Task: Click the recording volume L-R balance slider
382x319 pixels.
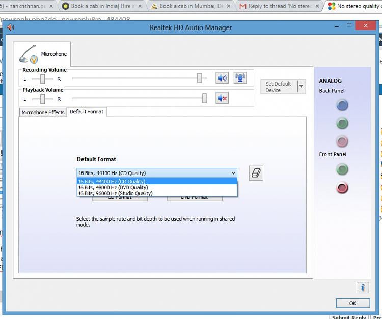Action: (42, 79)
